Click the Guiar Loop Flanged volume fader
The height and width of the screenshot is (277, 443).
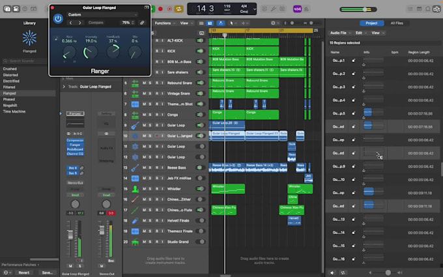[70, 235]
